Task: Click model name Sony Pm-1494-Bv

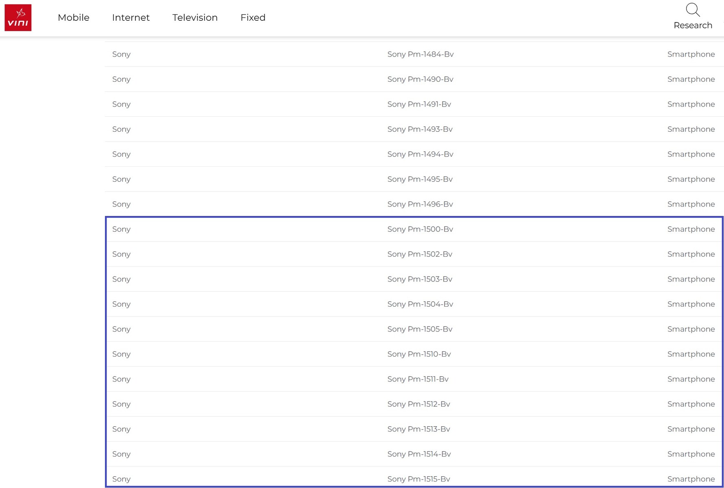Action: click(x=420, y=154)
